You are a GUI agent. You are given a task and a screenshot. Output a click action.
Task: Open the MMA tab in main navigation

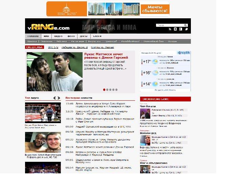coord(46,36)
